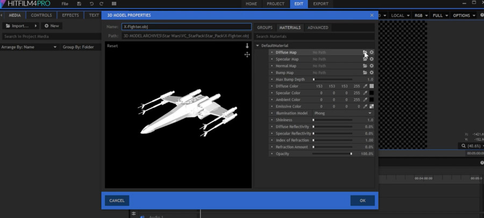Open the EFFECTS panel tab

click(x=70, y=15)
